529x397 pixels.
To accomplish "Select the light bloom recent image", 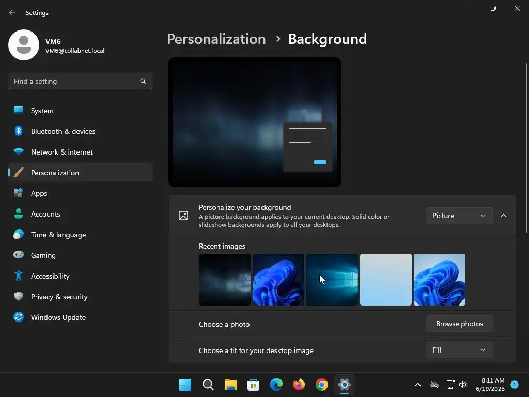I will pyautogui.click(x=440, y=280).
